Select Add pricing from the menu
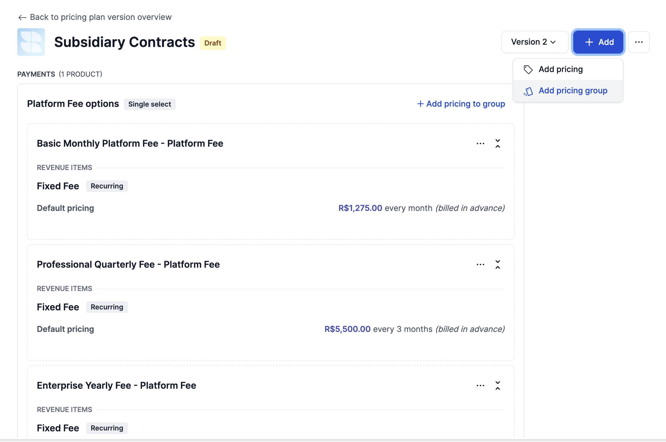The height and width of the screenshot is (442, 666). 561,69
